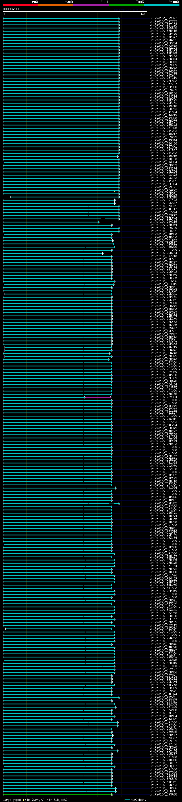Image resolution: width=182 pixels, height=802 pixels.
Task: Select hit label UniRef100_Q39571
Action: (163, 691)
